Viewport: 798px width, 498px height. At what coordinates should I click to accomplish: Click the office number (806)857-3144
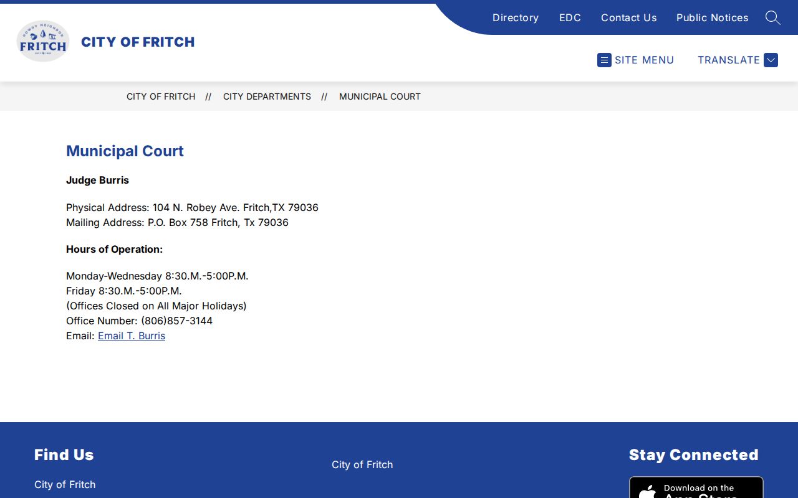pyautogui.click(x=176, y=321)
